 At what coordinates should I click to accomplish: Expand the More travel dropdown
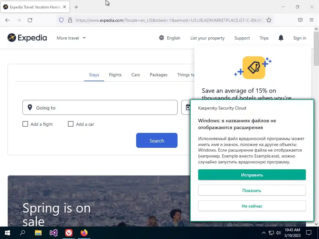coord(71,38)
